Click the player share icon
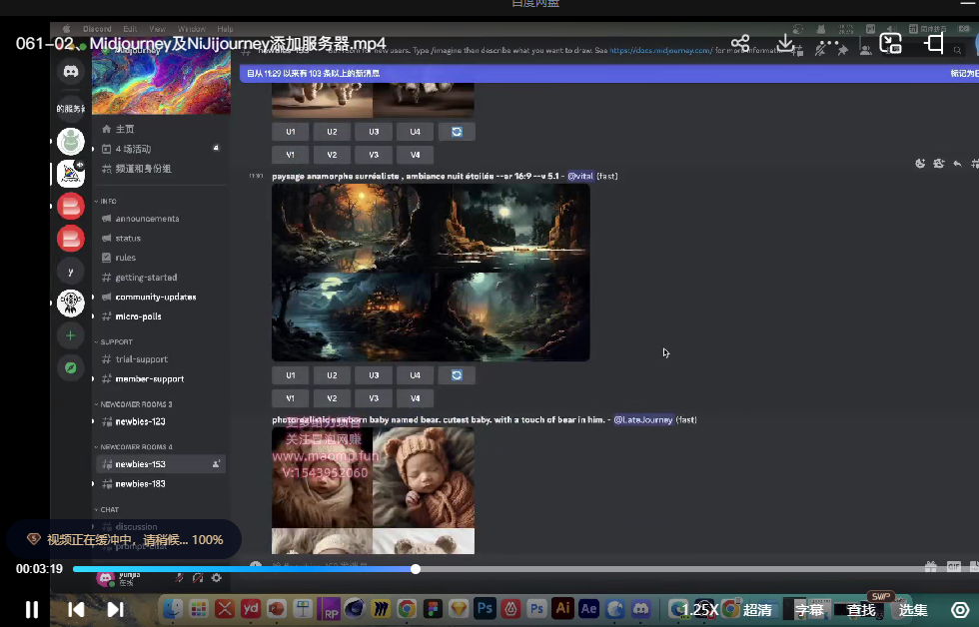Image resolution: width=979 pixels, height=627 pixels. coord(740,43)
